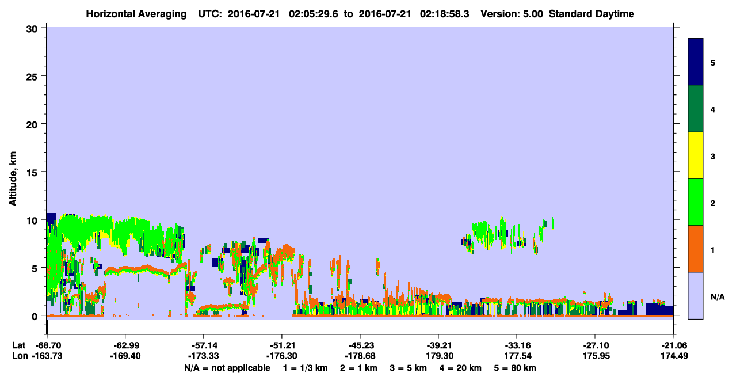Click the Lat row label
Image resolution: width=748 pixels, height=384 pixels.
(x=18, y=345)
